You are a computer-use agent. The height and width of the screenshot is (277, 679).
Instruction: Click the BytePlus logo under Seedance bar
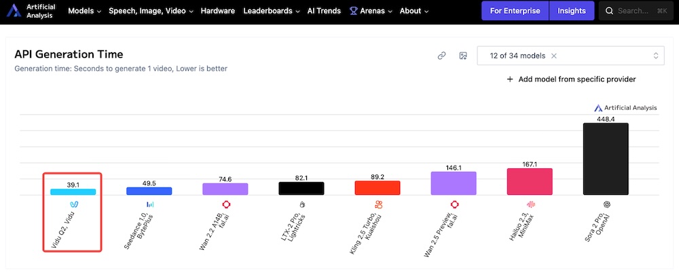149,204
